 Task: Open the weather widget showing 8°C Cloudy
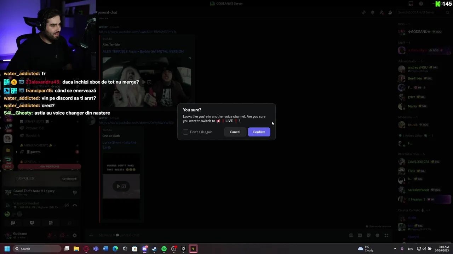click(366, 249)
